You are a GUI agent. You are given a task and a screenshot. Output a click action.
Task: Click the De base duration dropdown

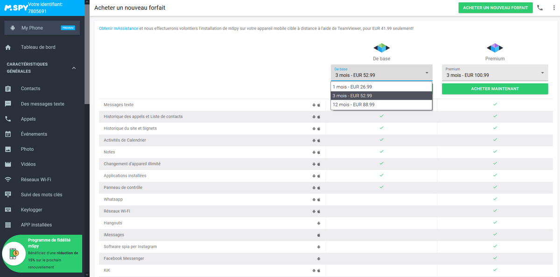381,73
